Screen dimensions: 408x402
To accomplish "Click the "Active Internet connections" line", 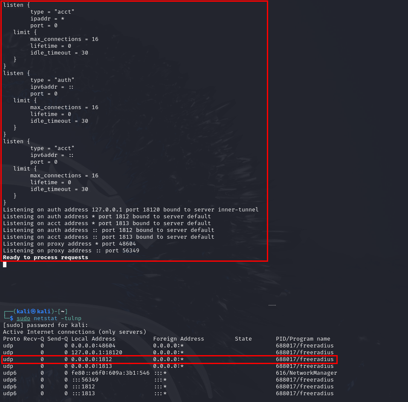I will coord(74,332).
